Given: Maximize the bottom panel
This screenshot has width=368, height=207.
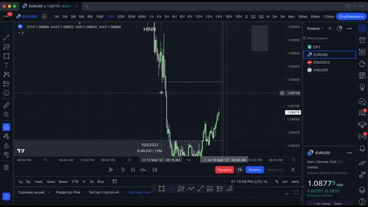Looking at the screenshot, I should [x=296, y=193].
